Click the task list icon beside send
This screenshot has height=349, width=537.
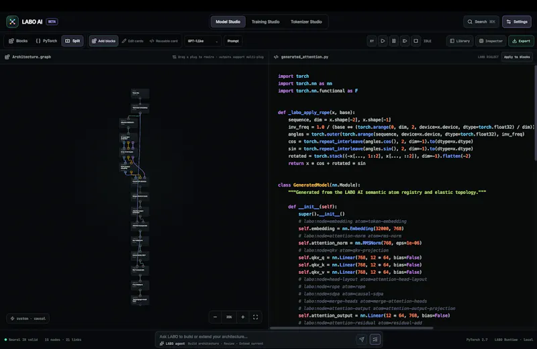tap(375, 340)
